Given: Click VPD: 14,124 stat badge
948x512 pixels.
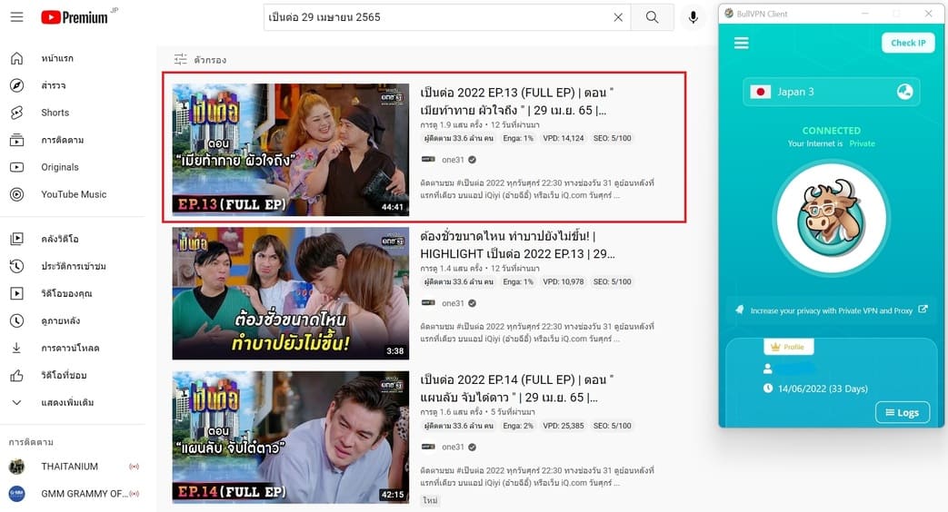Looking at the screenshot, I should pos(563,138).
